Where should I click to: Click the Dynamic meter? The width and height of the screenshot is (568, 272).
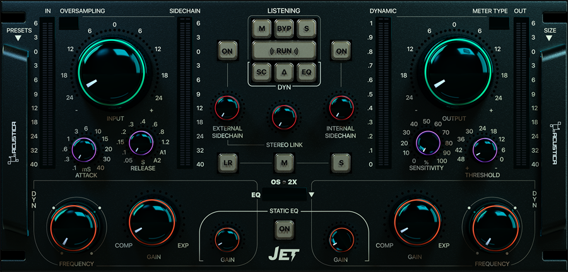point(383,93)
